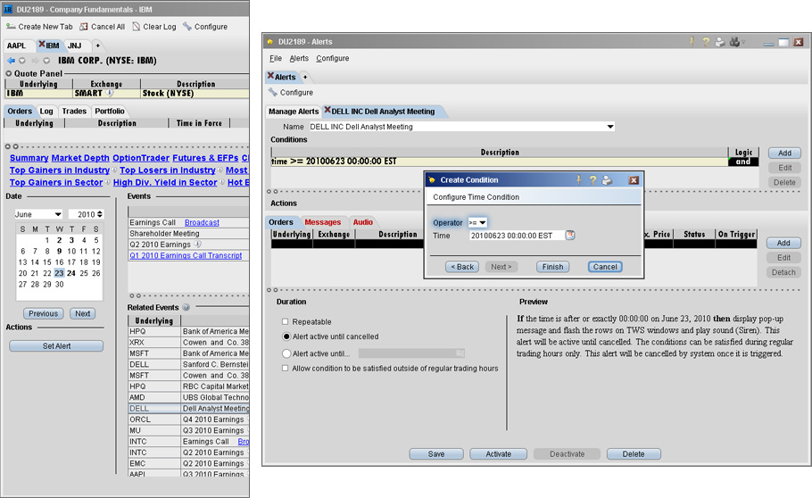Click Finish in Create Condition dialog

[x=552, y=266]
